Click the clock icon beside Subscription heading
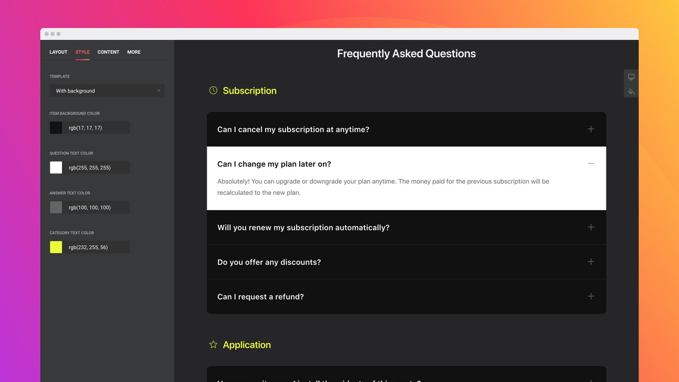This screenshot has height=382, width=679. click(x=213, y=90)
